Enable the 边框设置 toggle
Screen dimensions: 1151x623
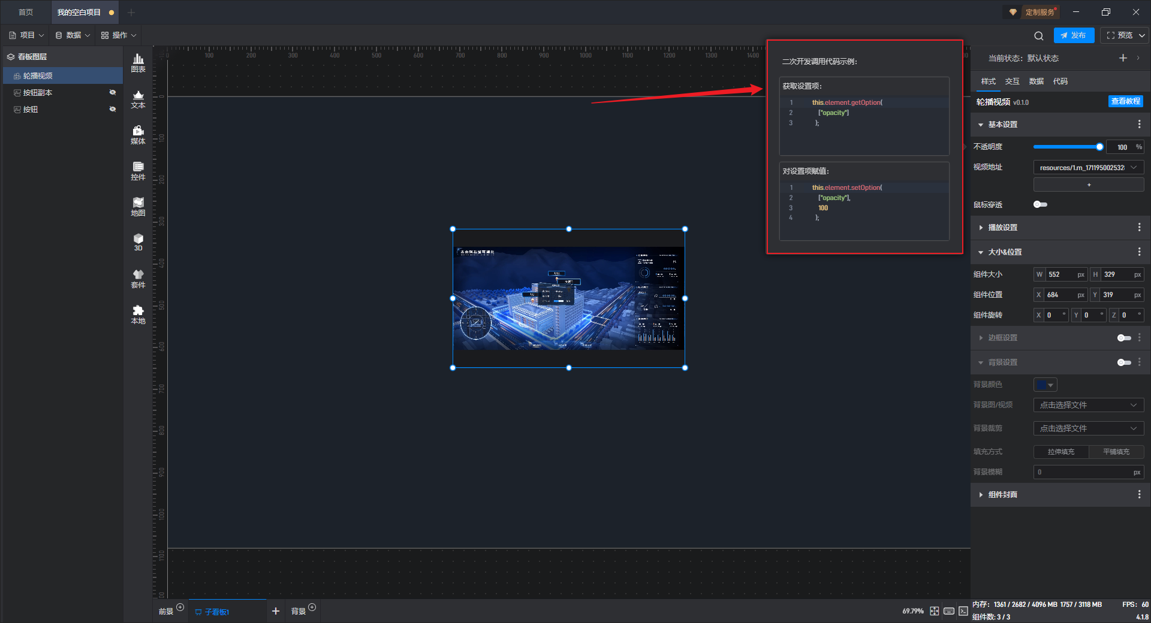(1123, 338)
